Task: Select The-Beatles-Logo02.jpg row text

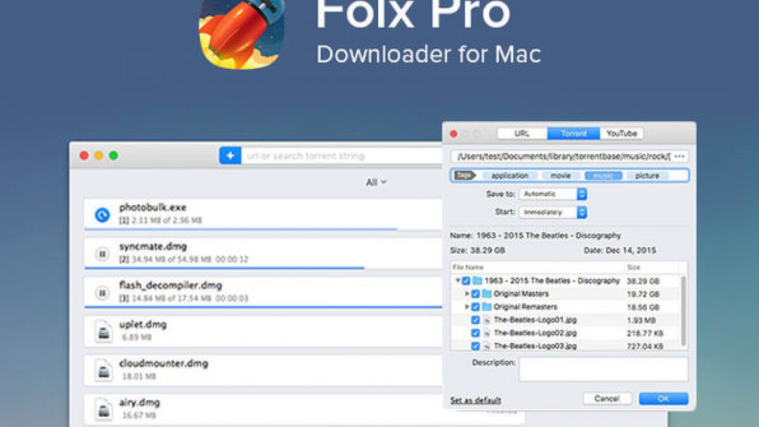Action: pos(535,333)
